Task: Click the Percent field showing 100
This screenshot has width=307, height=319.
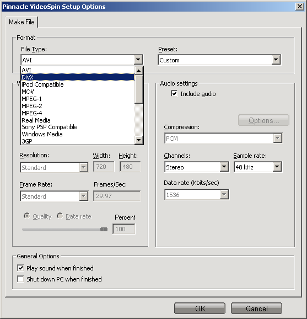Action: 123,229
